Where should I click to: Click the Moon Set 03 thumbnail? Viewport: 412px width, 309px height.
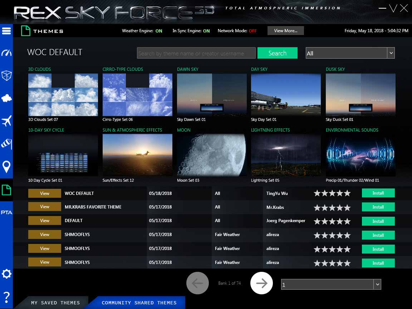211,155
